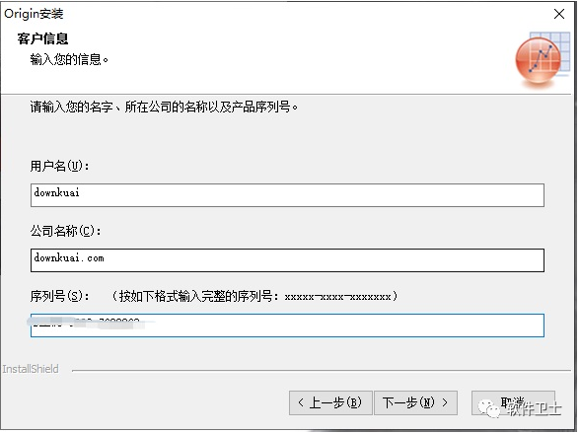Click the Origin安装 window title text

click(34, 14)
